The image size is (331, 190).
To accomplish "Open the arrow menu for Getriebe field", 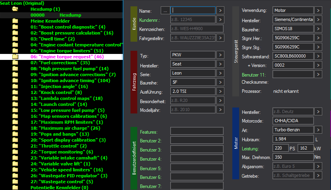I will click(x=318, y=175).
